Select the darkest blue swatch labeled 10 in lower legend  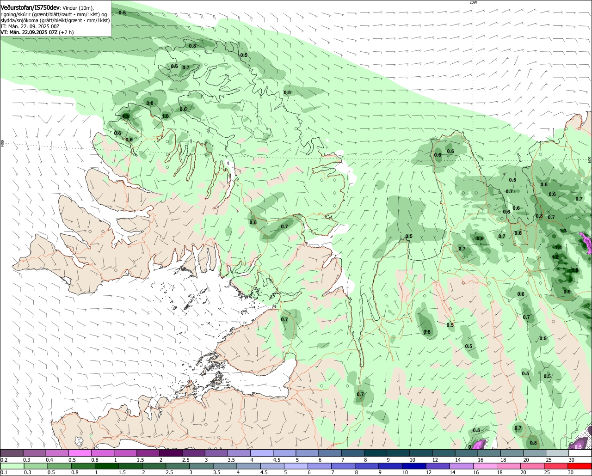click(415, 466)
